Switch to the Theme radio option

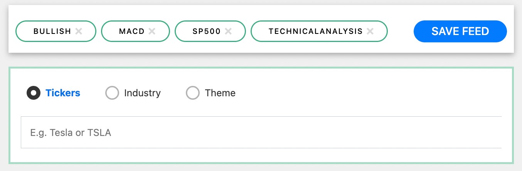point(193,93)
